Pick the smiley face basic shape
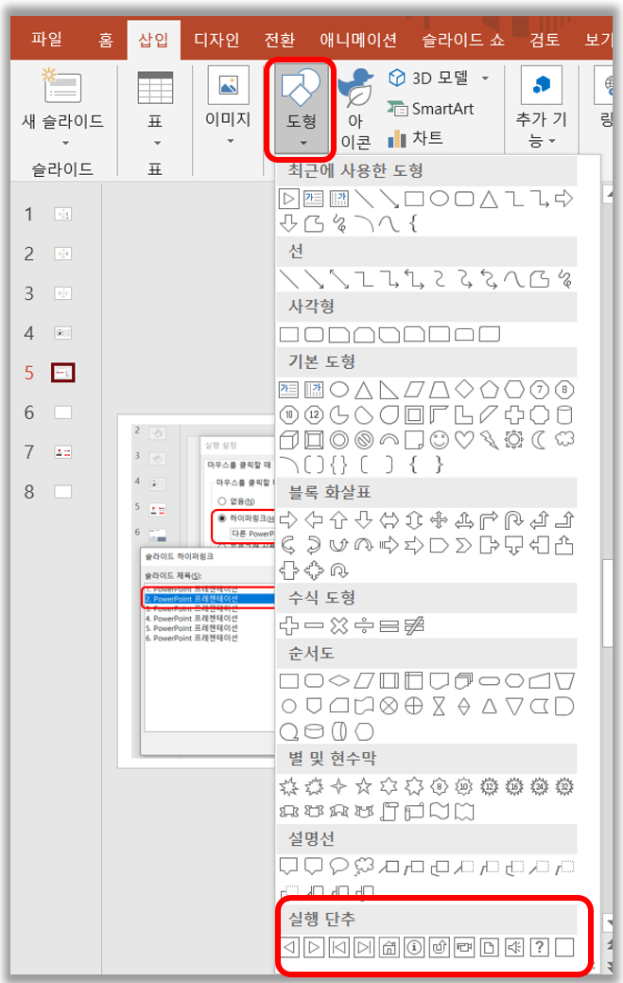 pos(439,440)
